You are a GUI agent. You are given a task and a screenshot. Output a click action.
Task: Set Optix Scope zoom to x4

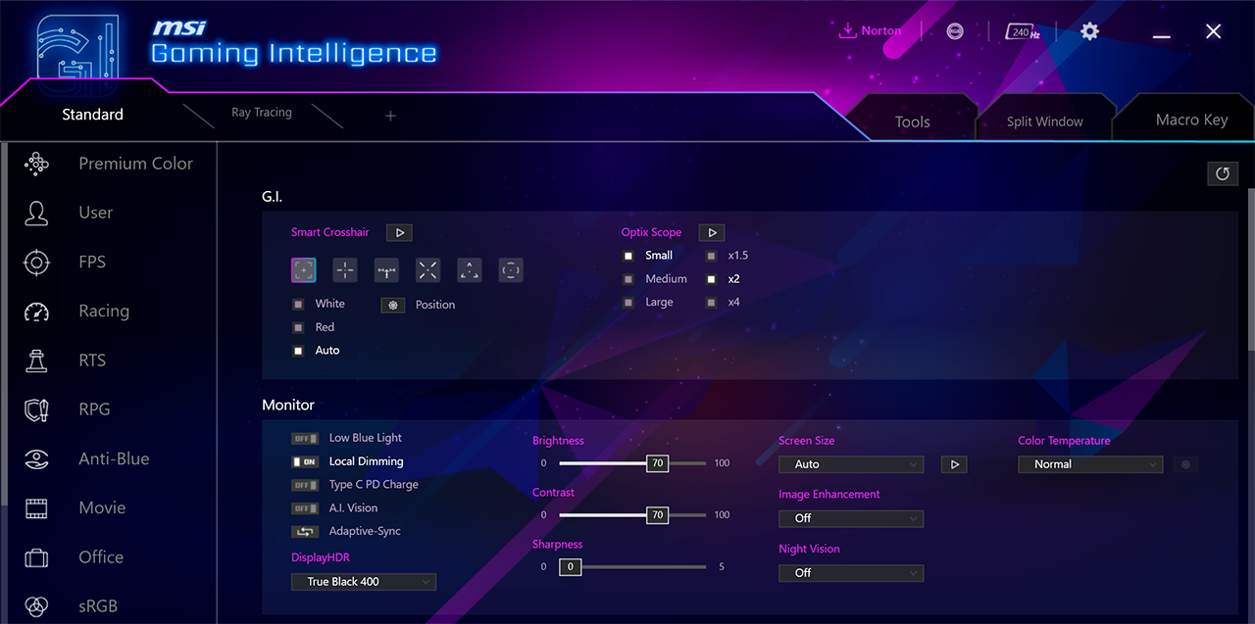[x=711, y=303]
